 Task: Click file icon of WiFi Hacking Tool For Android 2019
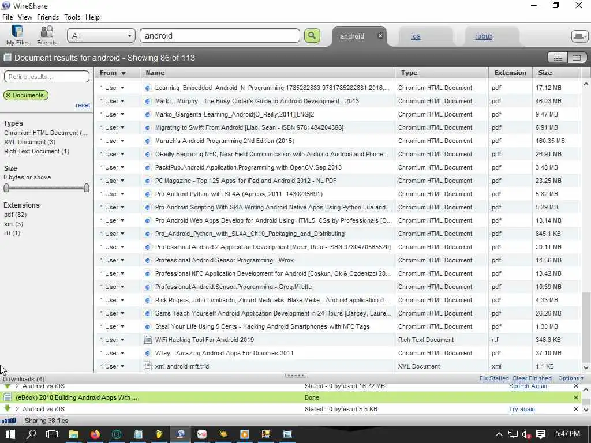148,340
